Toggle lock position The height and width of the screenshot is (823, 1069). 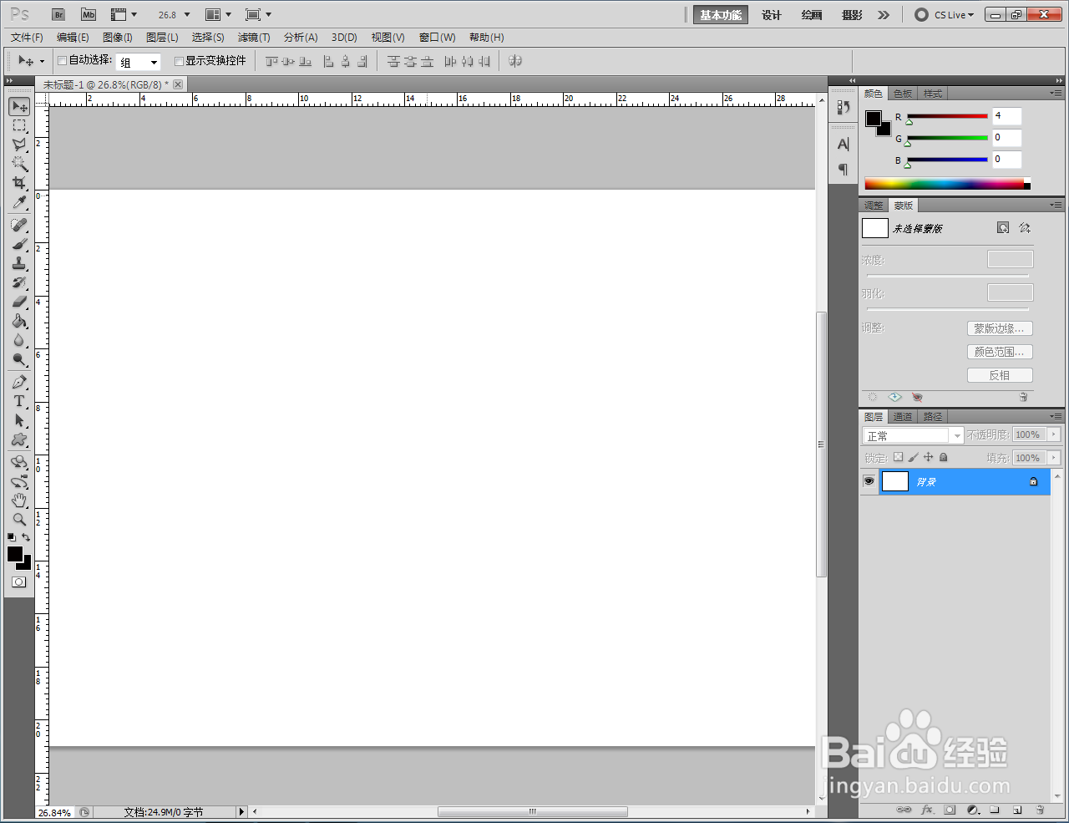[928, 457]
